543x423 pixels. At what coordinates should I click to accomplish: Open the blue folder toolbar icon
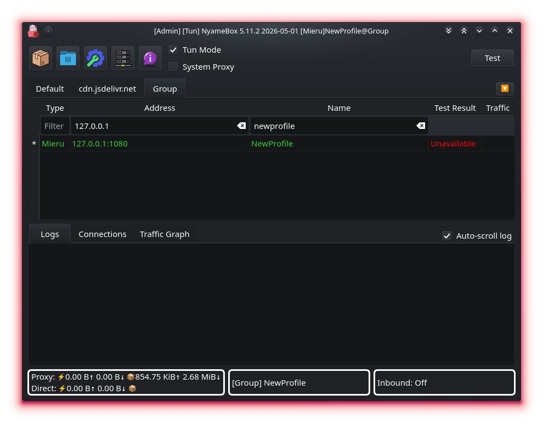pos(68,58)
